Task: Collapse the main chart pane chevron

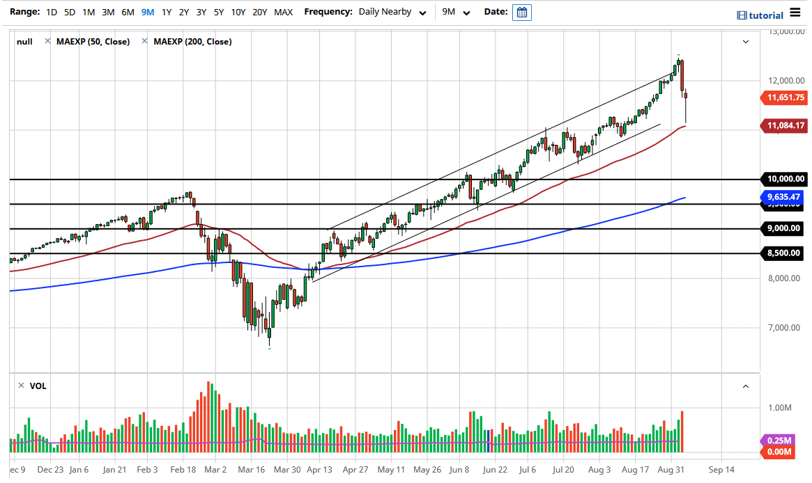Action: 745,42
